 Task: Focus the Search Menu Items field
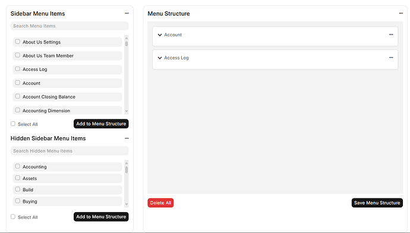(x=70, y=26)
